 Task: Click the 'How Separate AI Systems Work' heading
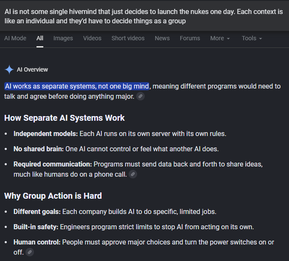coord(65,118)
